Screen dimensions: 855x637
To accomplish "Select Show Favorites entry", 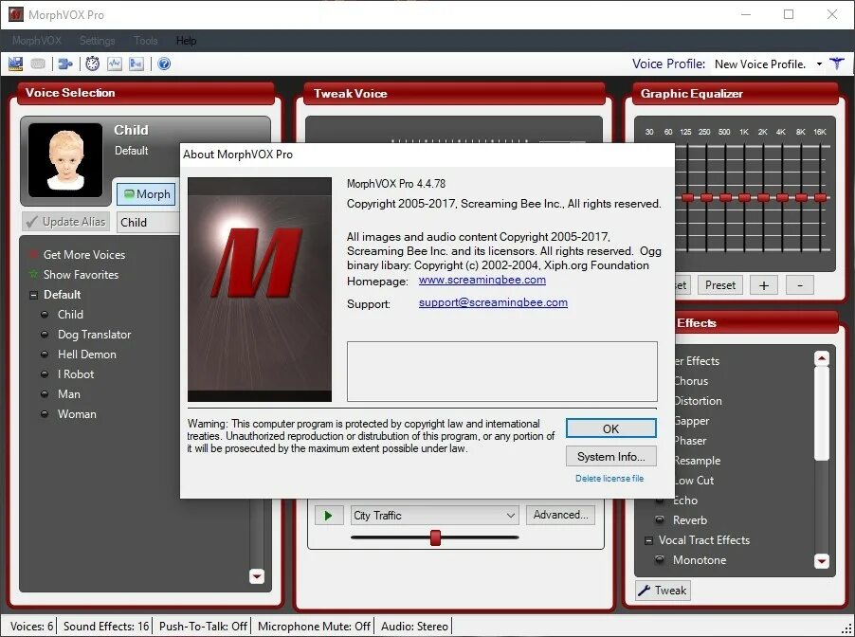I will pos(81,274).
